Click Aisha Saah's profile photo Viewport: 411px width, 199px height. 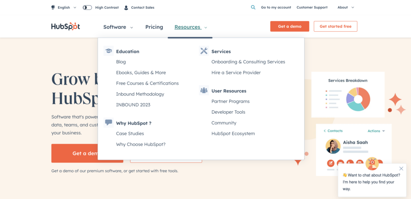pyautogui.click(x=333, y=146)
